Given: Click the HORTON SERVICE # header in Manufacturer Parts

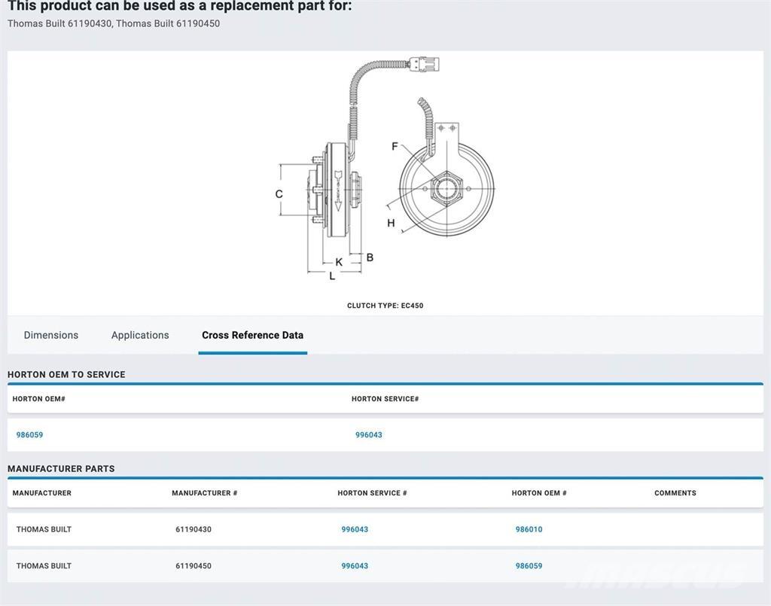Looking at the screenshot, I should point(372,493).
